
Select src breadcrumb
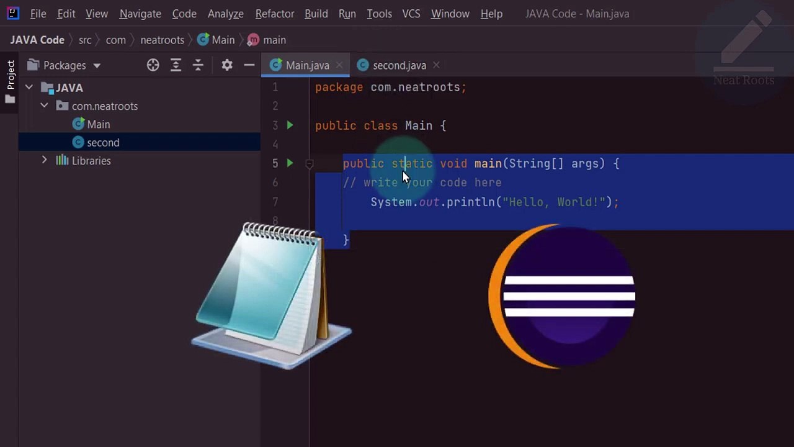click(85, 40)
